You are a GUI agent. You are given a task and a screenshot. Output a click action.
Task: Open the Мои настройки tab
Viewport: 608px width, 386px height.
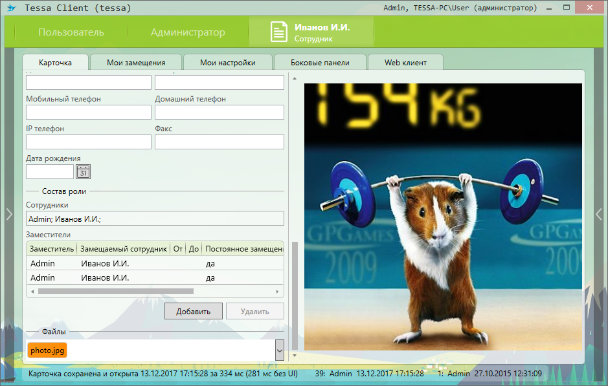tap(228, 62)
